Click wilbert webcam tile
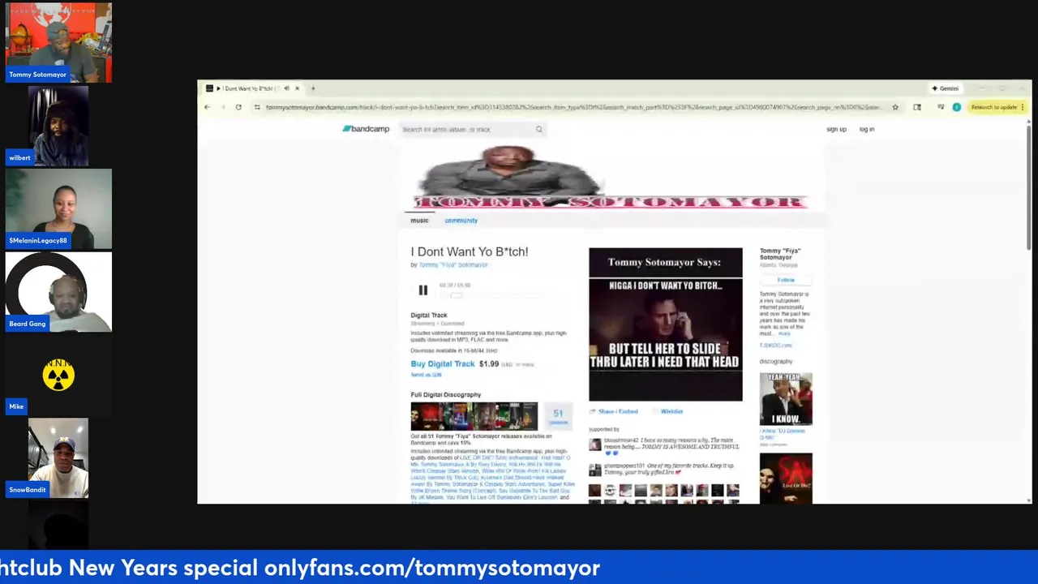 pyautogui.click(x=58, y=126)
